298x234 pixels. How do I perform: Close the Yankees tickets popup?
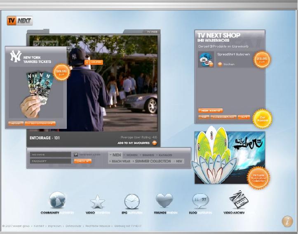68,49
